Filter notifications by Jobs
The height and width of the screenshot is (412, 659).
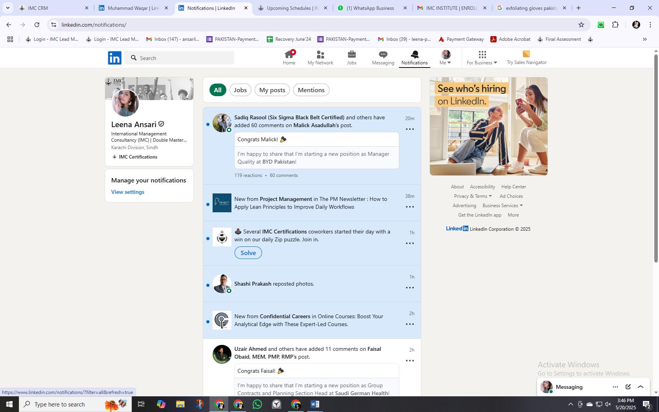point(240,90)
